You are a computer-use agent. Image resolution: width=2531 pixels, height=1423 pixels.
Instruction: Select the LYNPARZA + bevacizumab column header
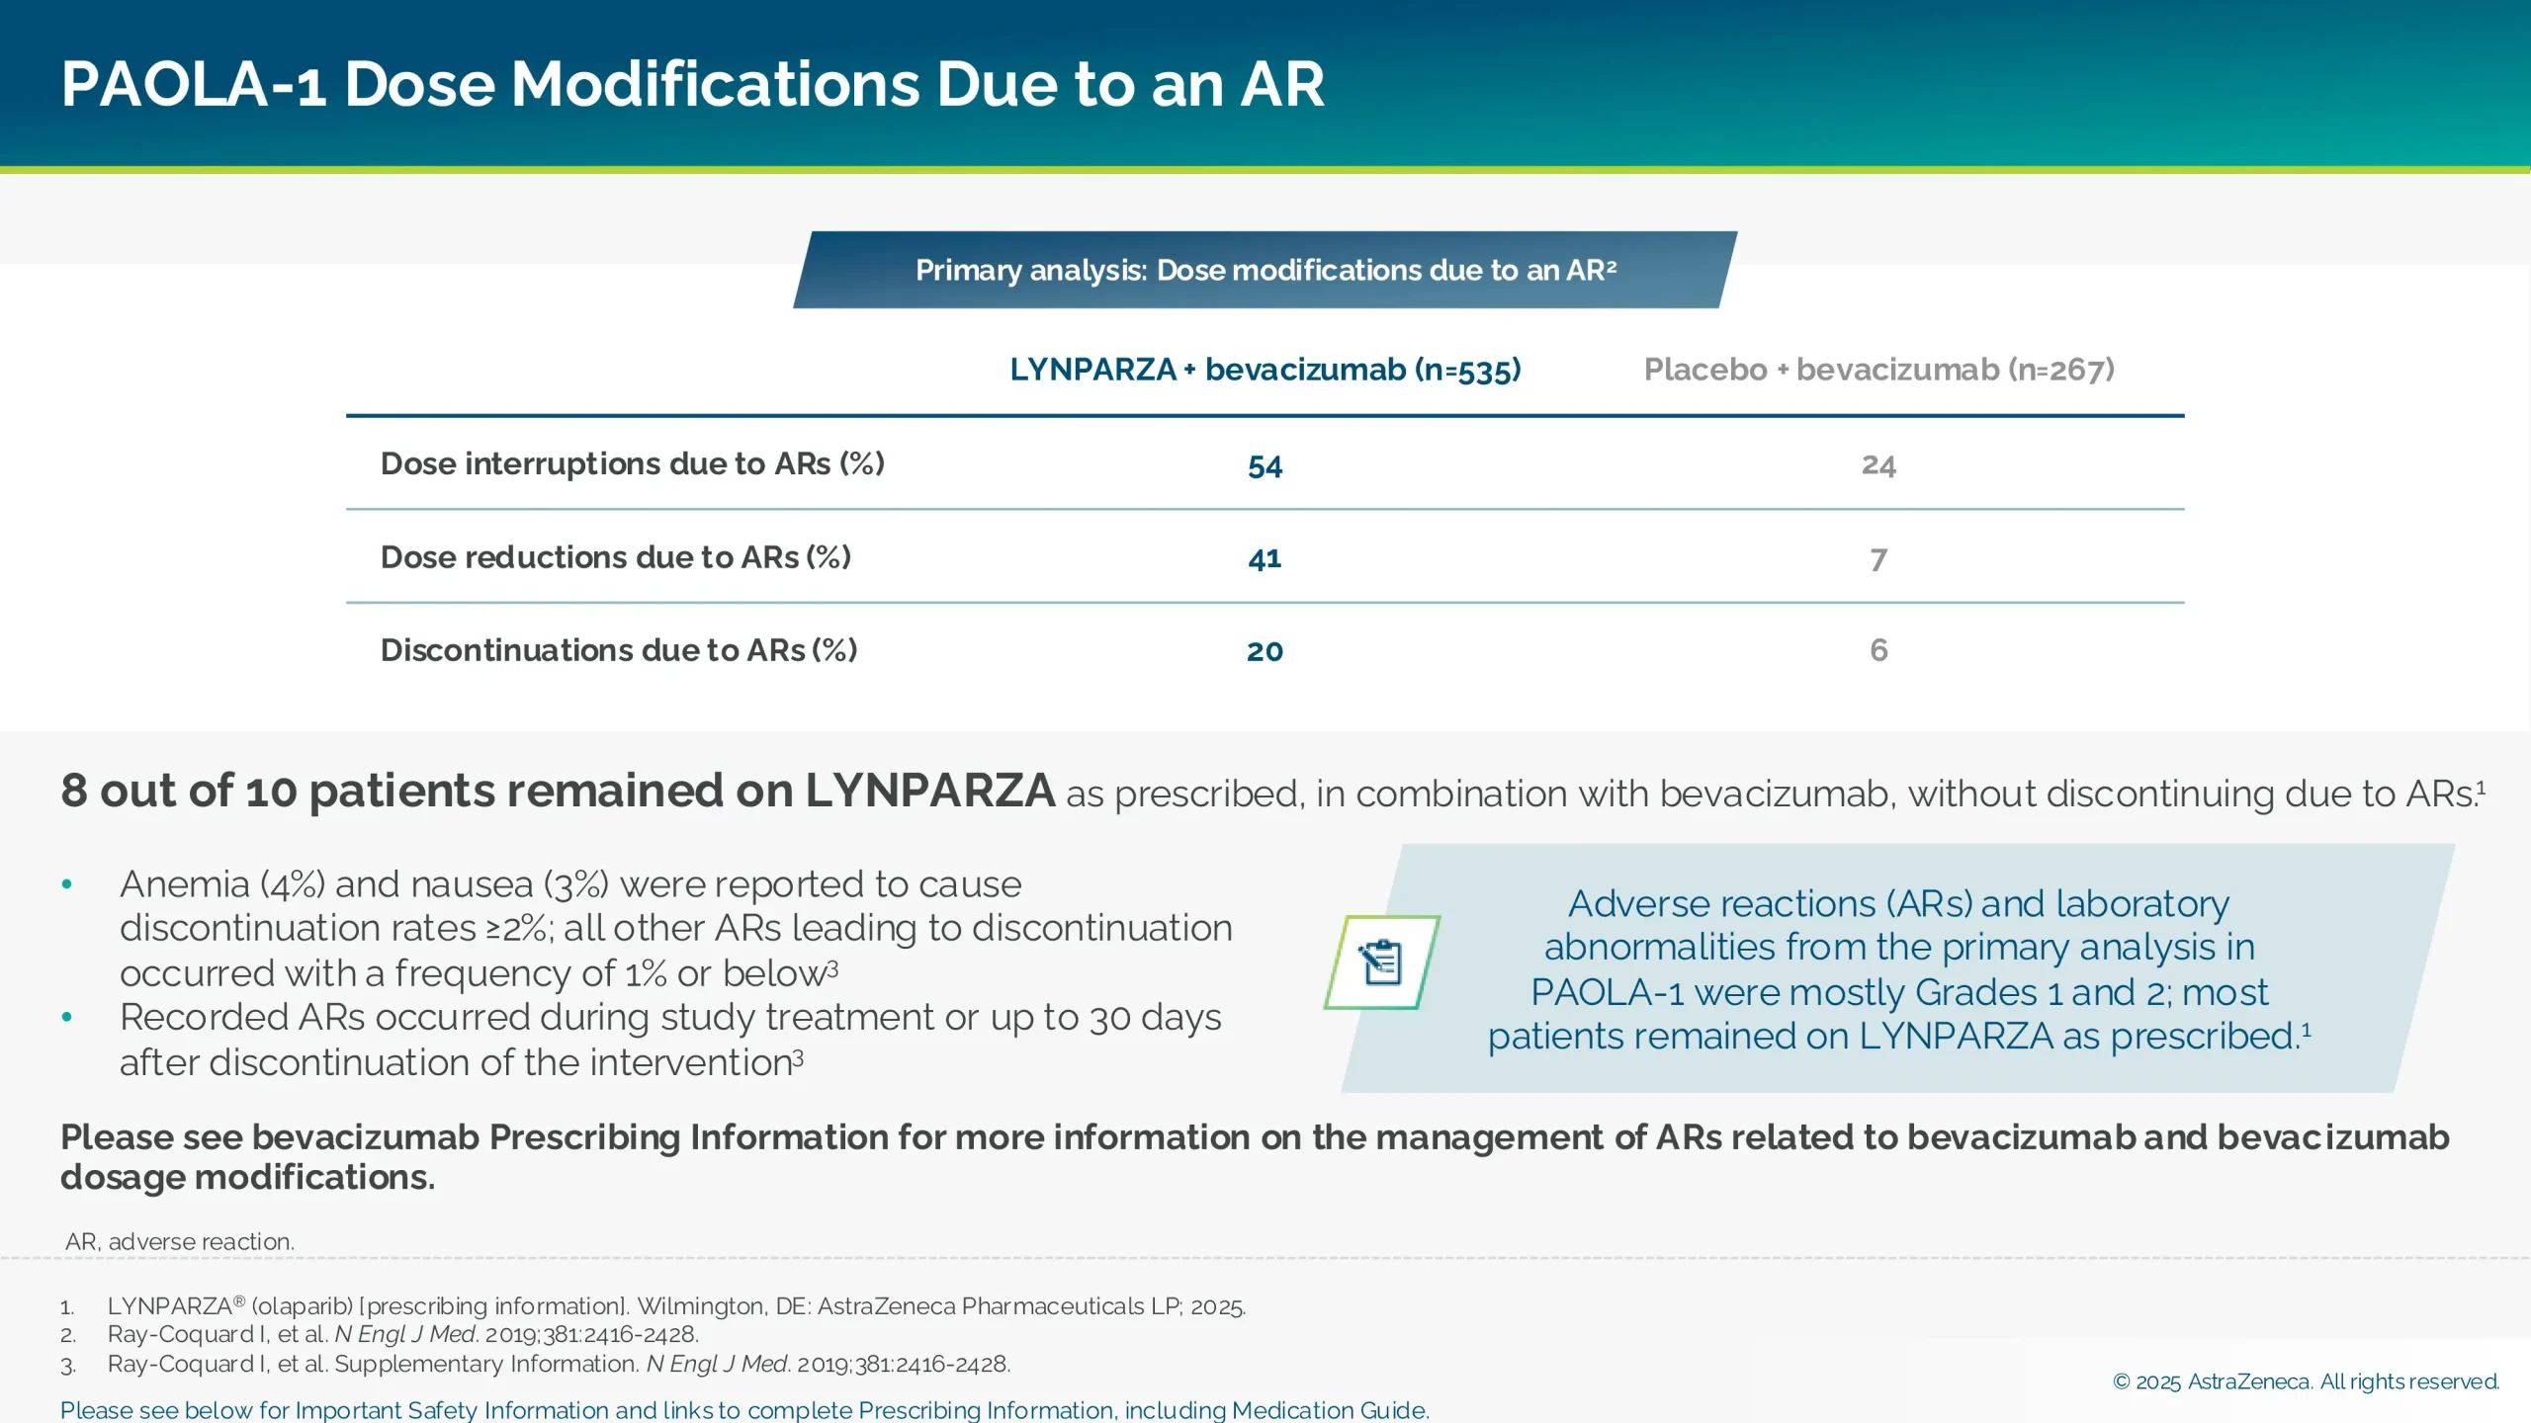[1264, 370]
